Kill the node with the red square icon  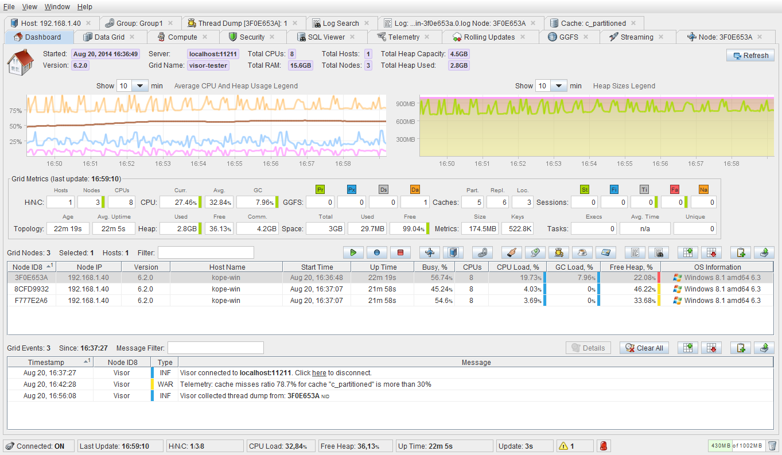[400, 252]
